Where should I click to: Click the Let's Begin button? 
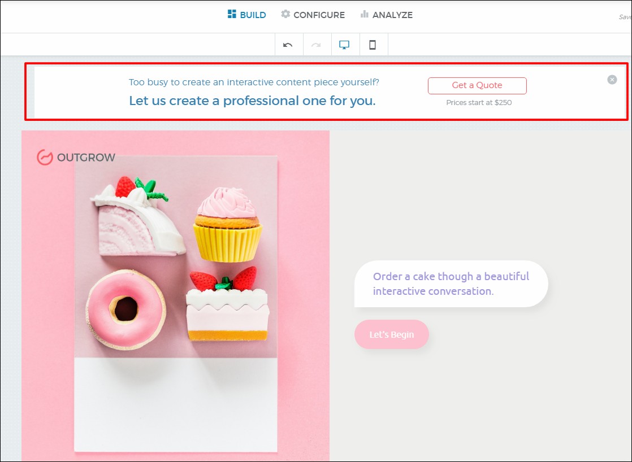click(391, 334)
